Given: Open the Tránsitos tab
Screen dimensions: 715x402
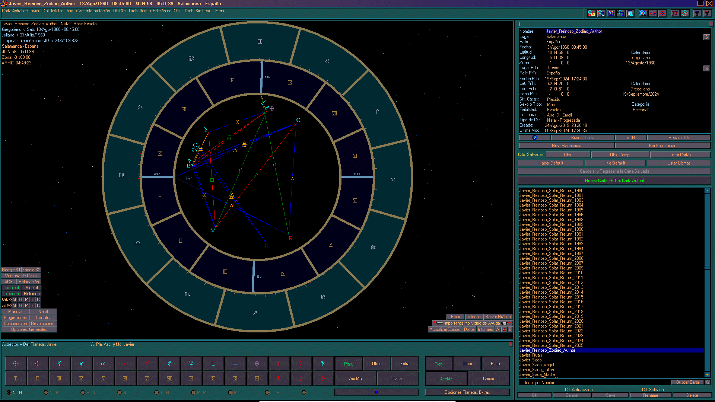Looking at the screenshot, I should point(43,318).
